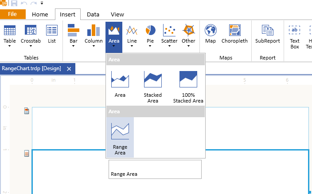The height and width of the screenshot is (194, 312).
Task: Switch to the Data ribbon tab
Action: (x=93, y=14)
